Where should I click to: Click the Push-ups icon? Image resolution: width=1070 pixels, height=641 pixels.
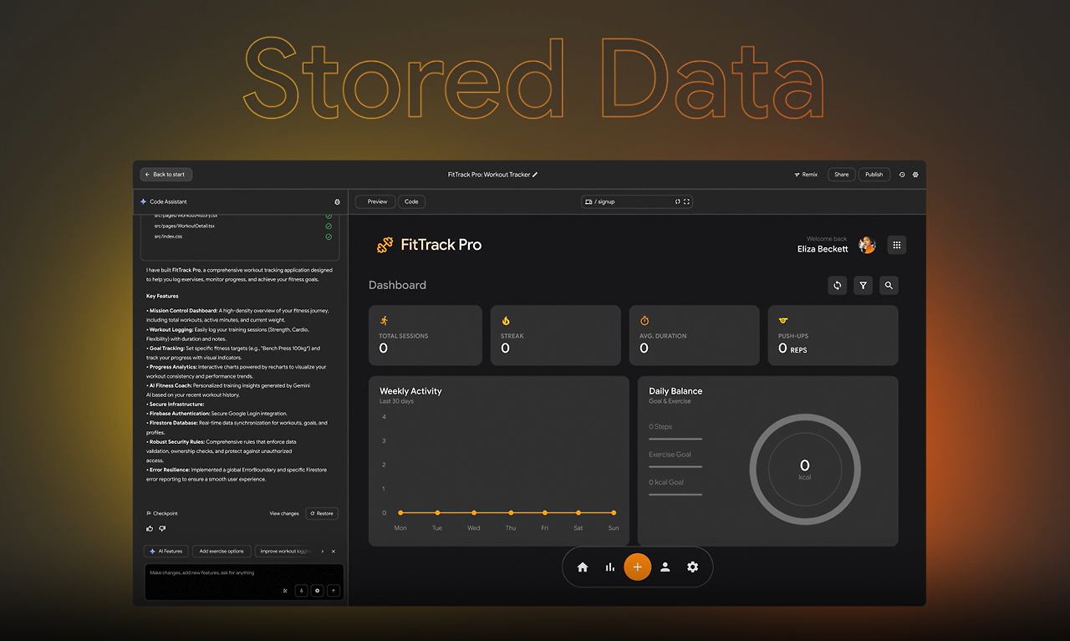(783, 320)
